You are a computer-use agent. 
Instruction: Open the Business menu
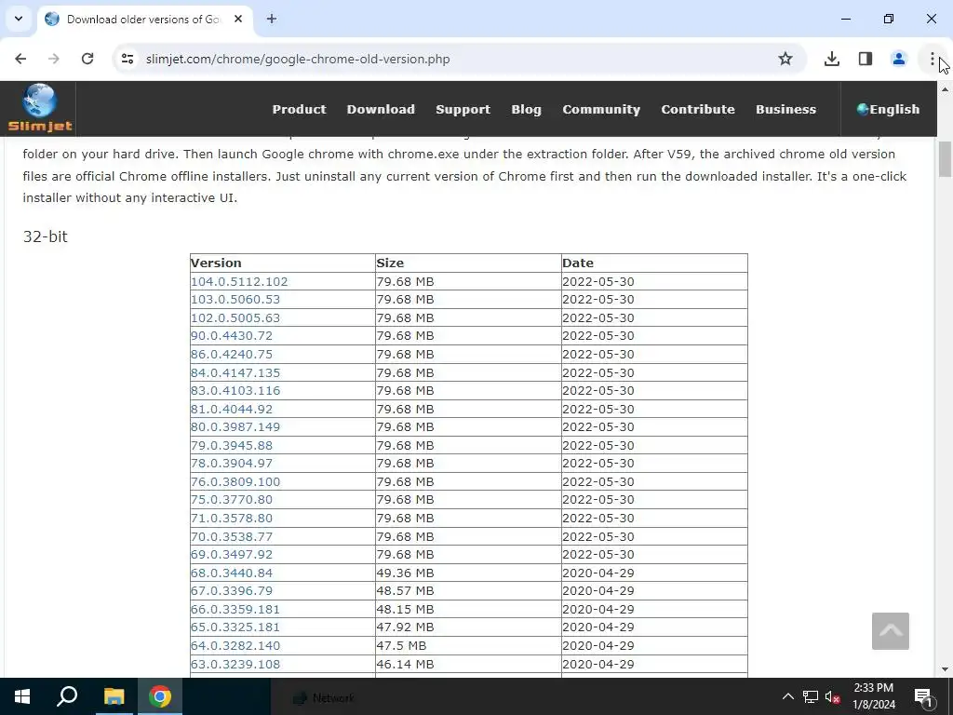point(785,110)
